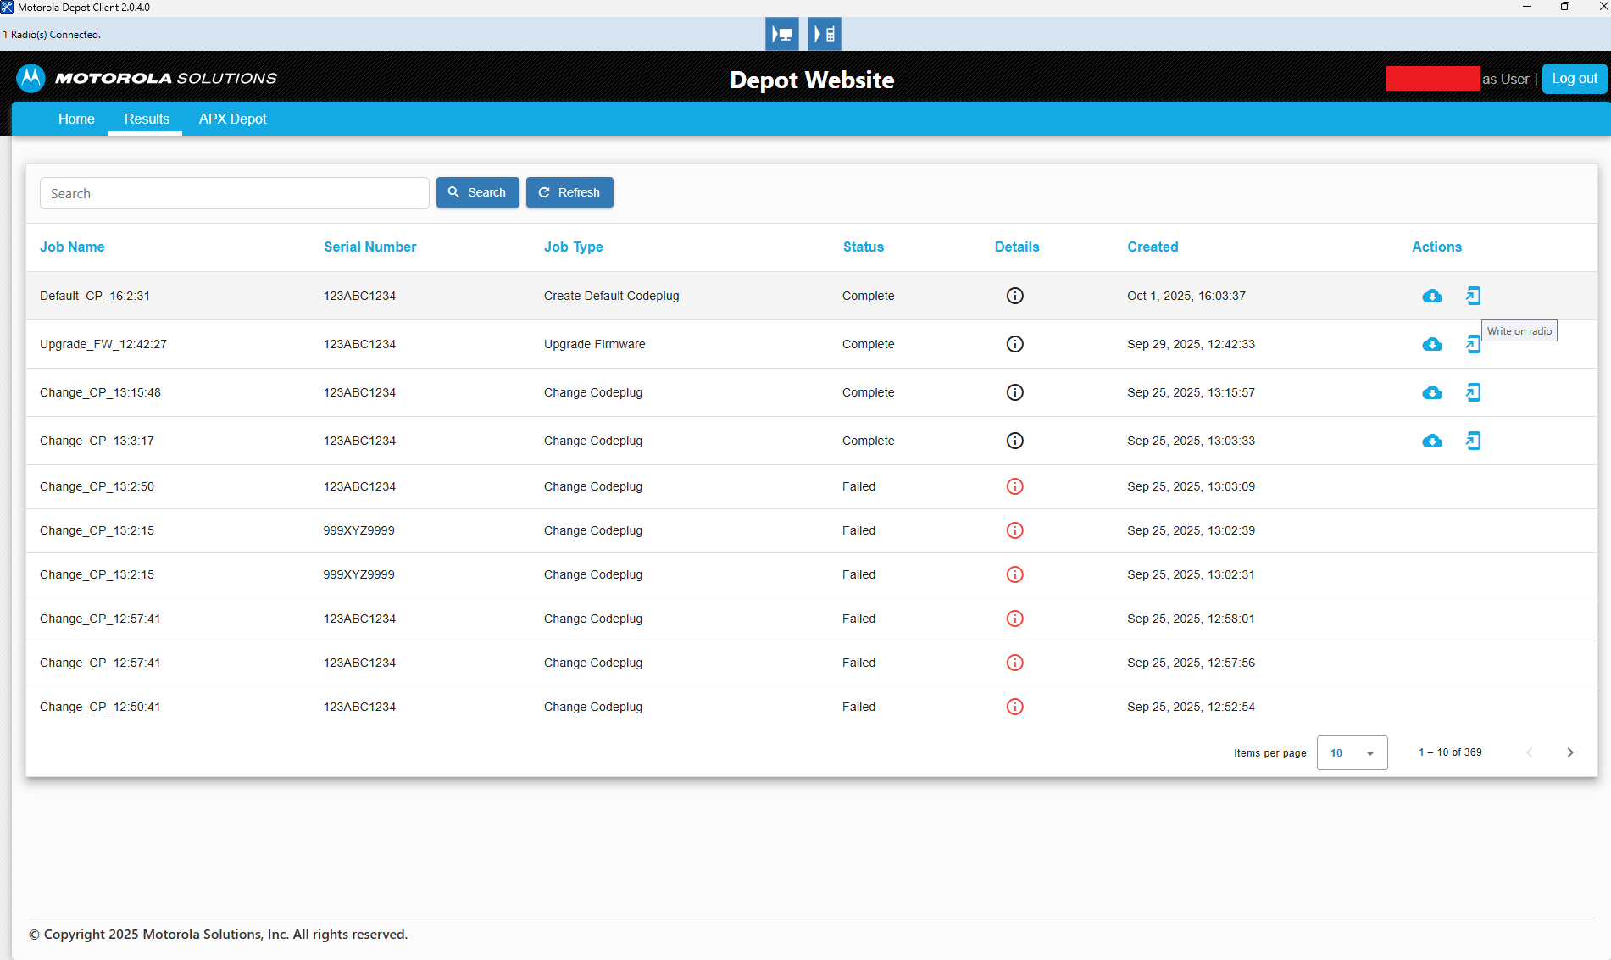
Task: Go to next page of results
Action: [1569, 752]
